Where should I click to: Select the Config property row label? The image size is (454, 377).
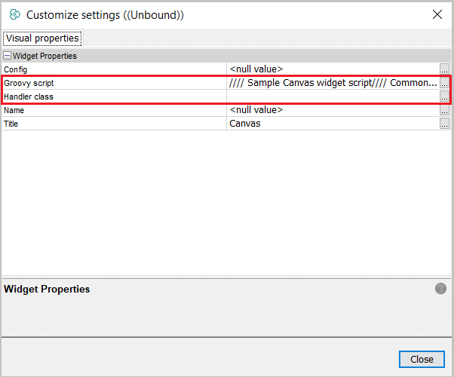pyautogui.click(x=16, y=69)
